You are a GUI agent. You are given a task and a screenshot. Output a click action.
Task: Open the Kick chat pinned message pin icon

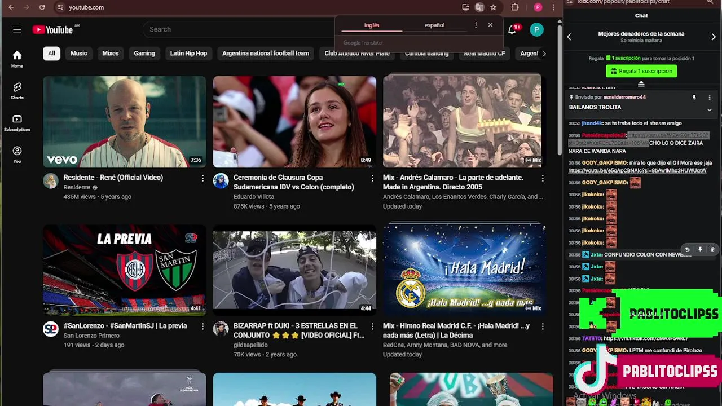tap(694, 98)
